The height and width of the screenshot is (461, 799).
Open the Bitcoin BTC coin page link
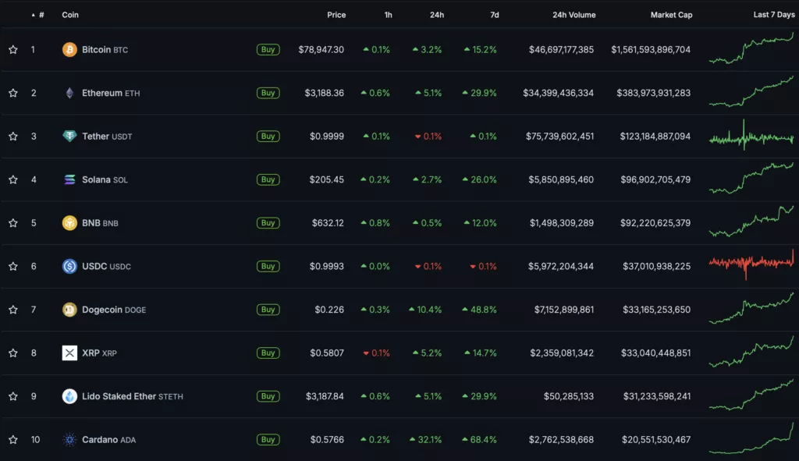click(x=105, y=49)
